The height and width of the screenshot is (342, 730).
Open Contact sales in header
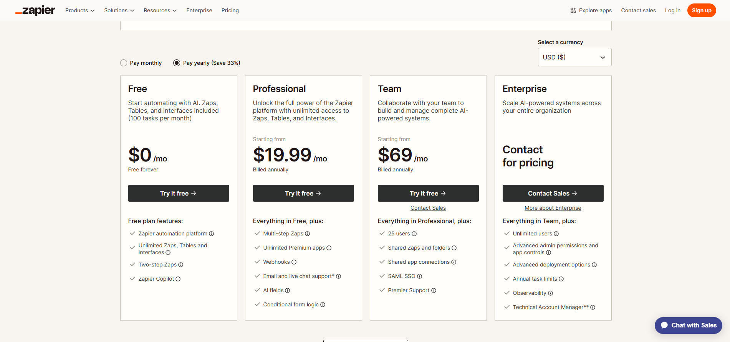pos(638,10)
